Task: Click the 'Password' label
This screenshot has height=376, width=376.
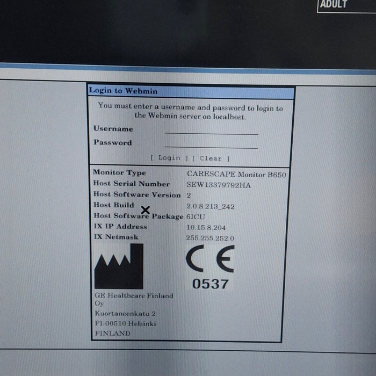Action: [113, 142]
